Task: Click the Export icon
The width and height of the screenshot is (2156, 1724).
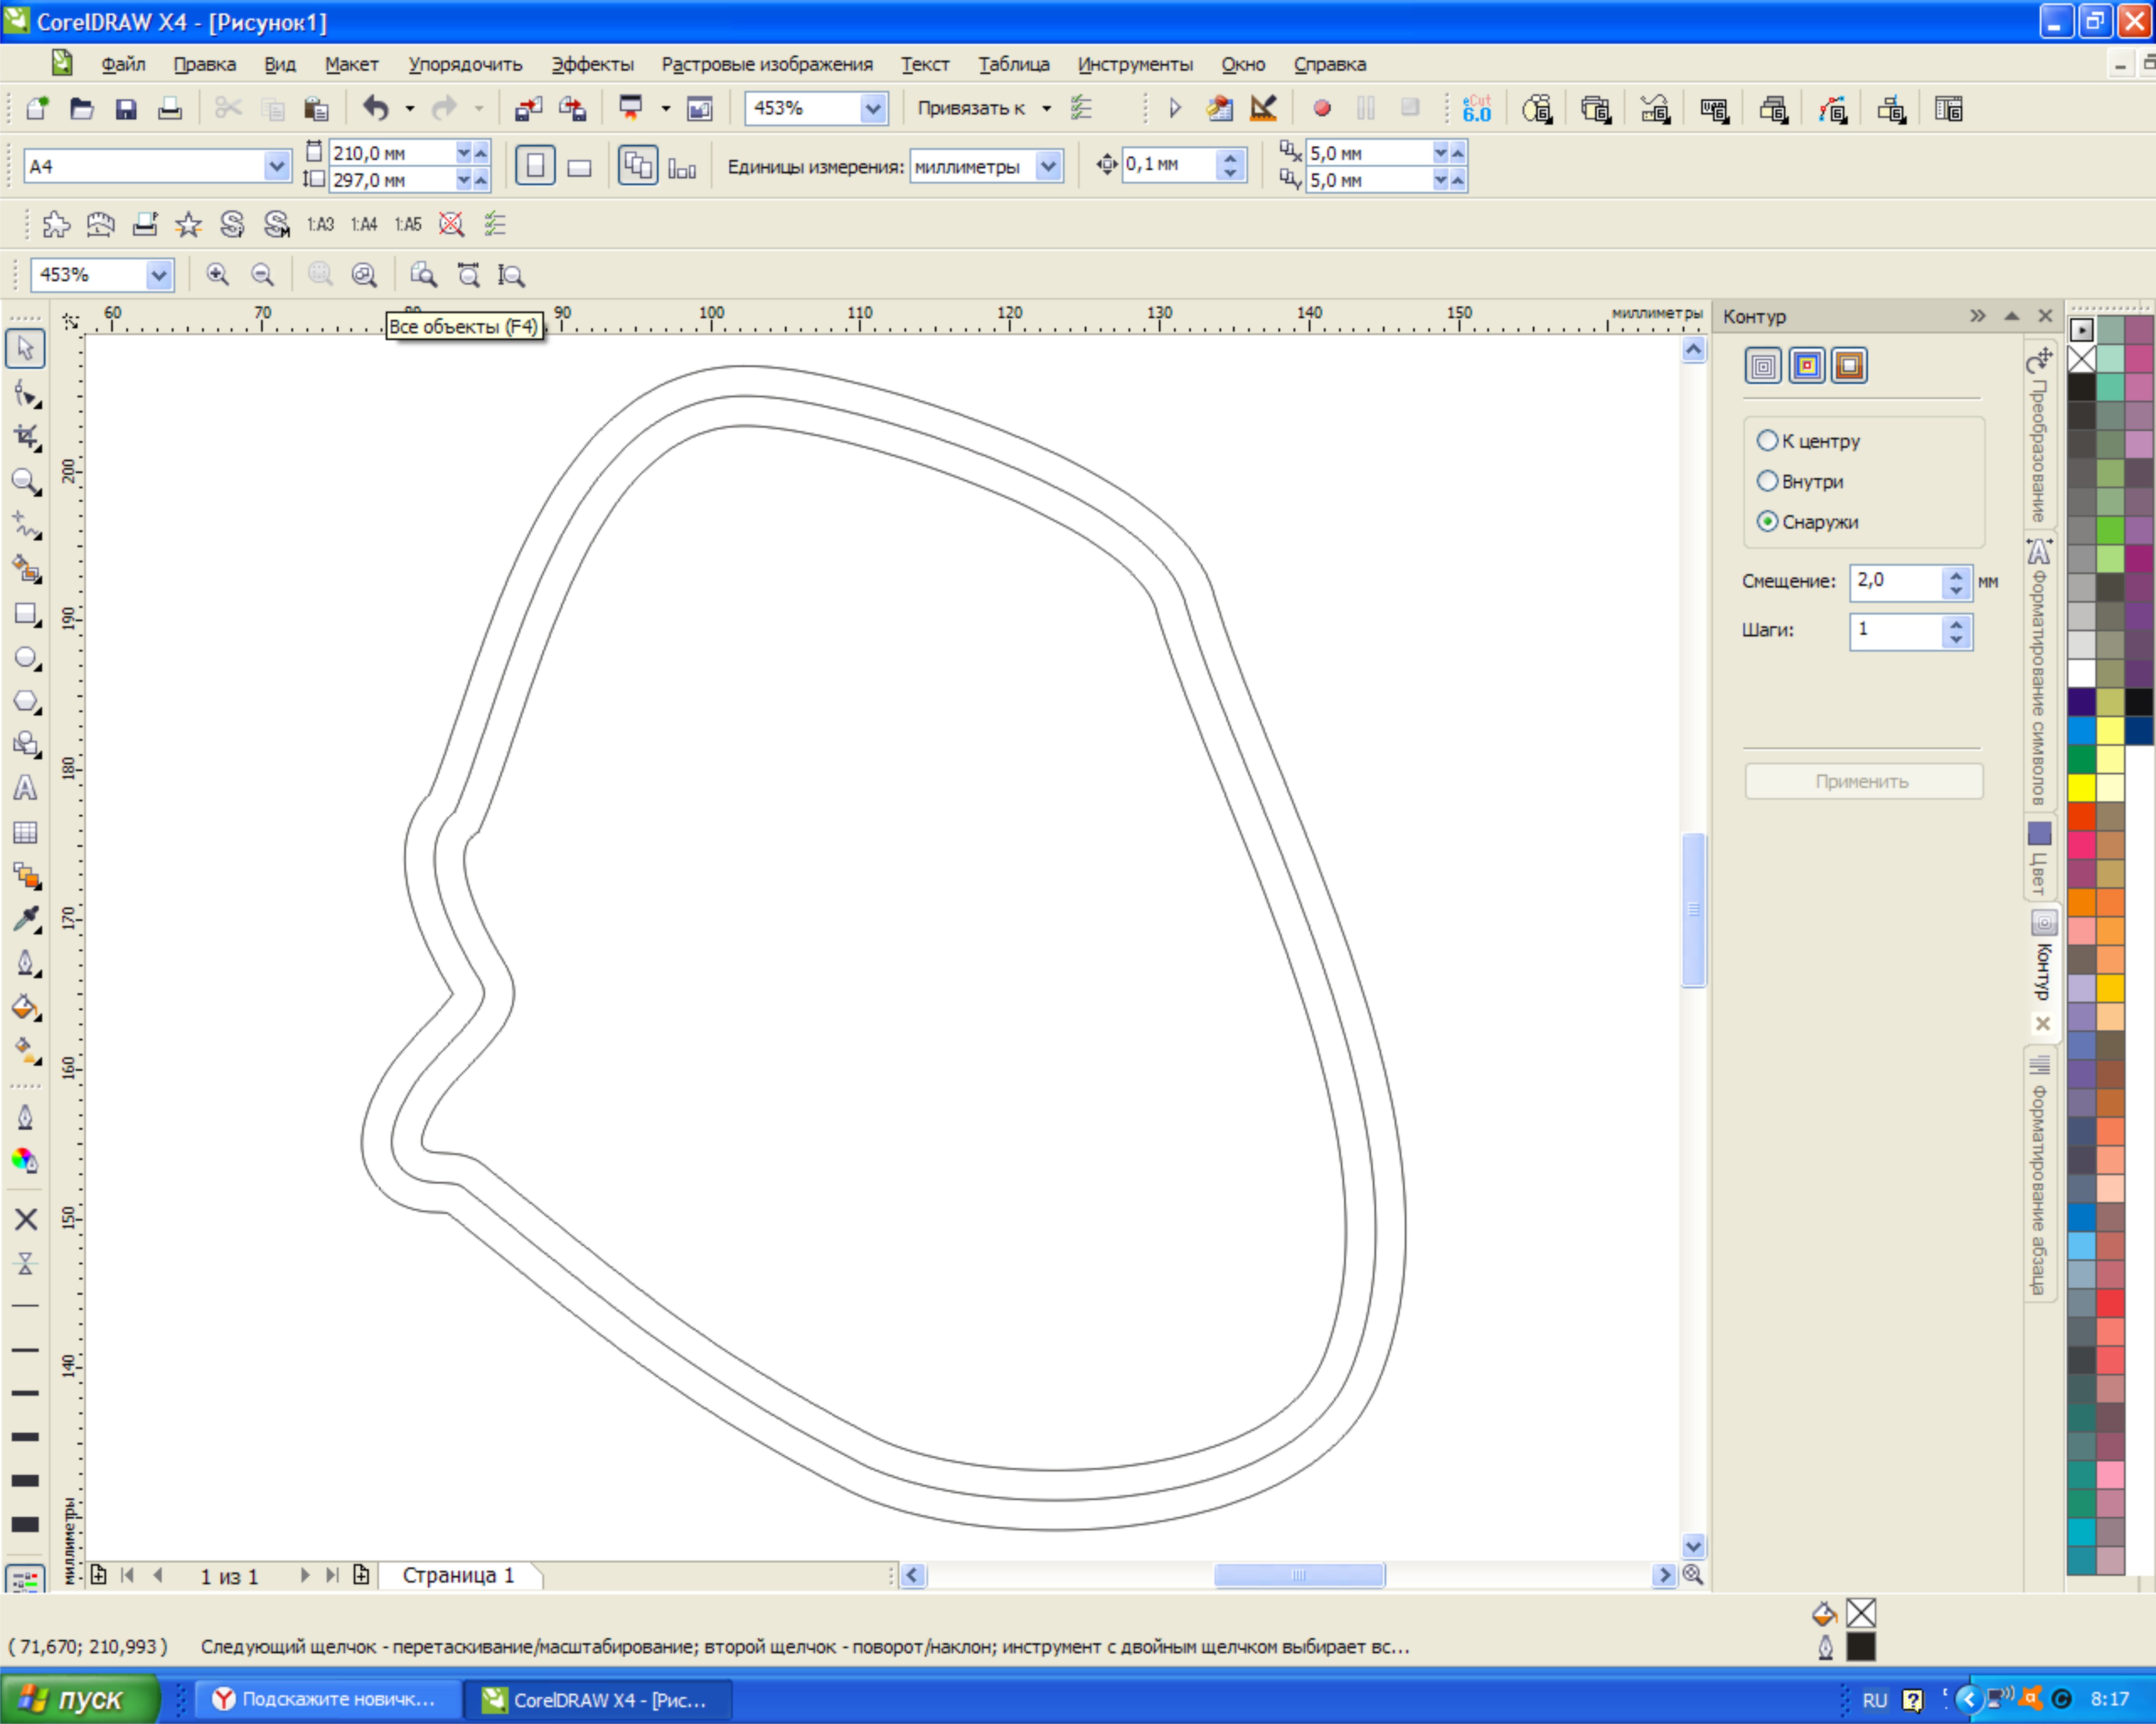Action: coord(573,108)
